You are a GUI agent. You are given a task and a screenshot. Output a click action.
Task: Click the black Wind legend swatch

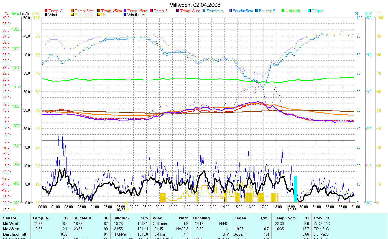point(46,15)
